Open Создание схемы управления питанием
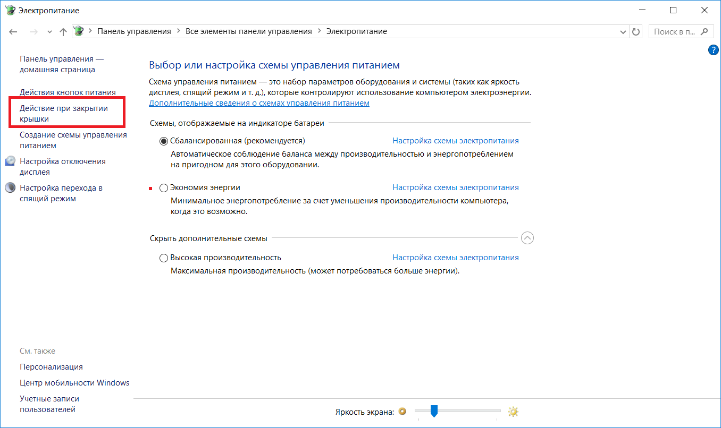 click(x=73, y=140)
